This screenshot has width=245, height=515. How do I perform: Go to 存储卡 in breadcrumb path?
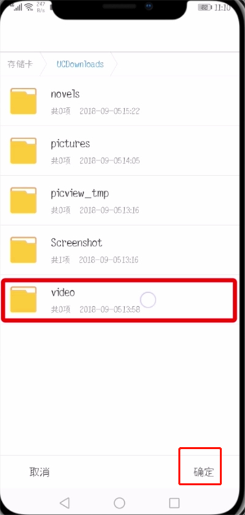(x=20, y=64)
